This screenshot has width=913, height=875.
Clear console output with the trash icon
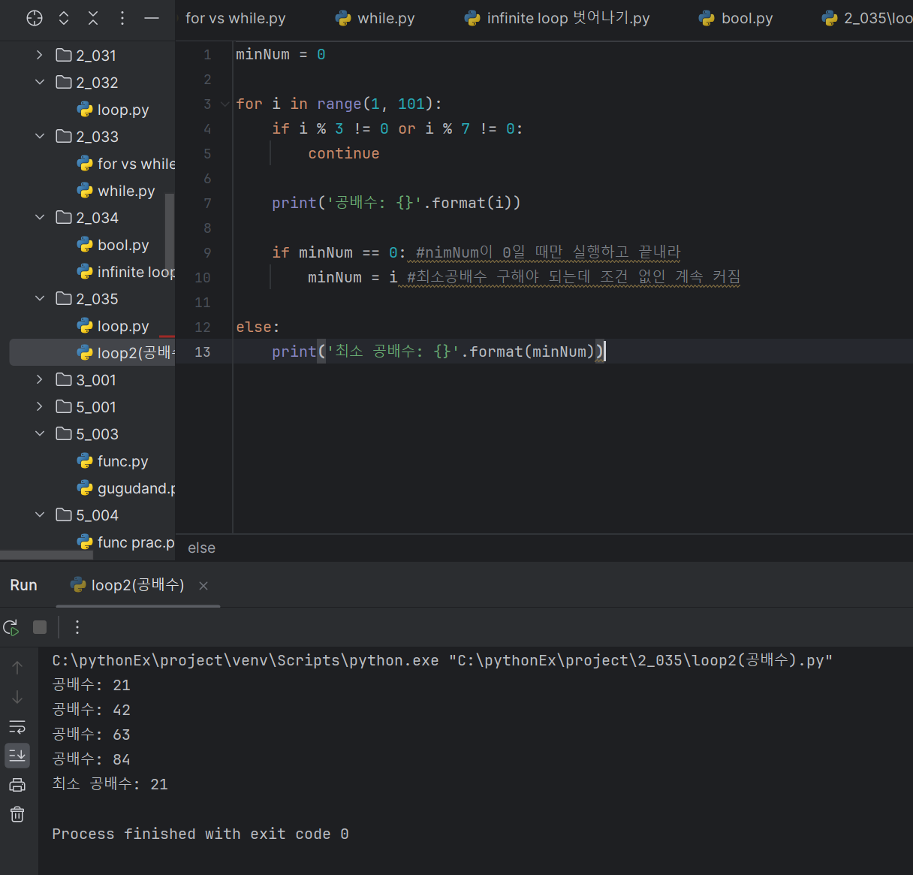coord(17,814)
